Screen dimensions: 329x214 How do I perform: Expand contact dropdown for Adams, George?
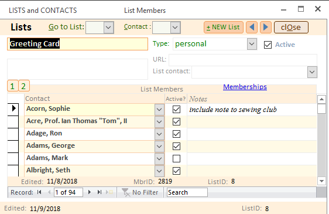[159, 146]
